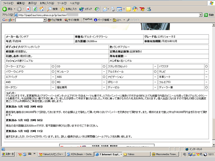Click the ナビゲーション cell
Image resolution: width=215 pixels, height=161 pixels.
click(130, 77)
